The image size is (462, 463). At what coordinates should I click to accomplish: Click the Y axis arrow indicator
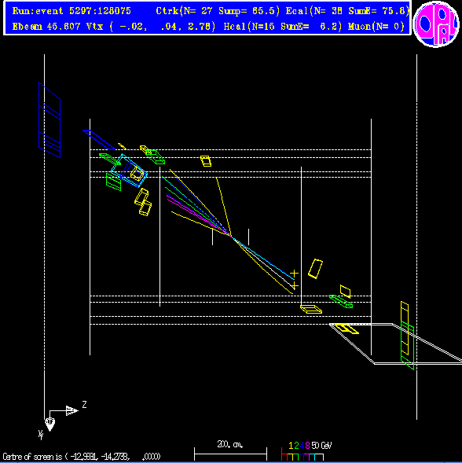point(49,424)
